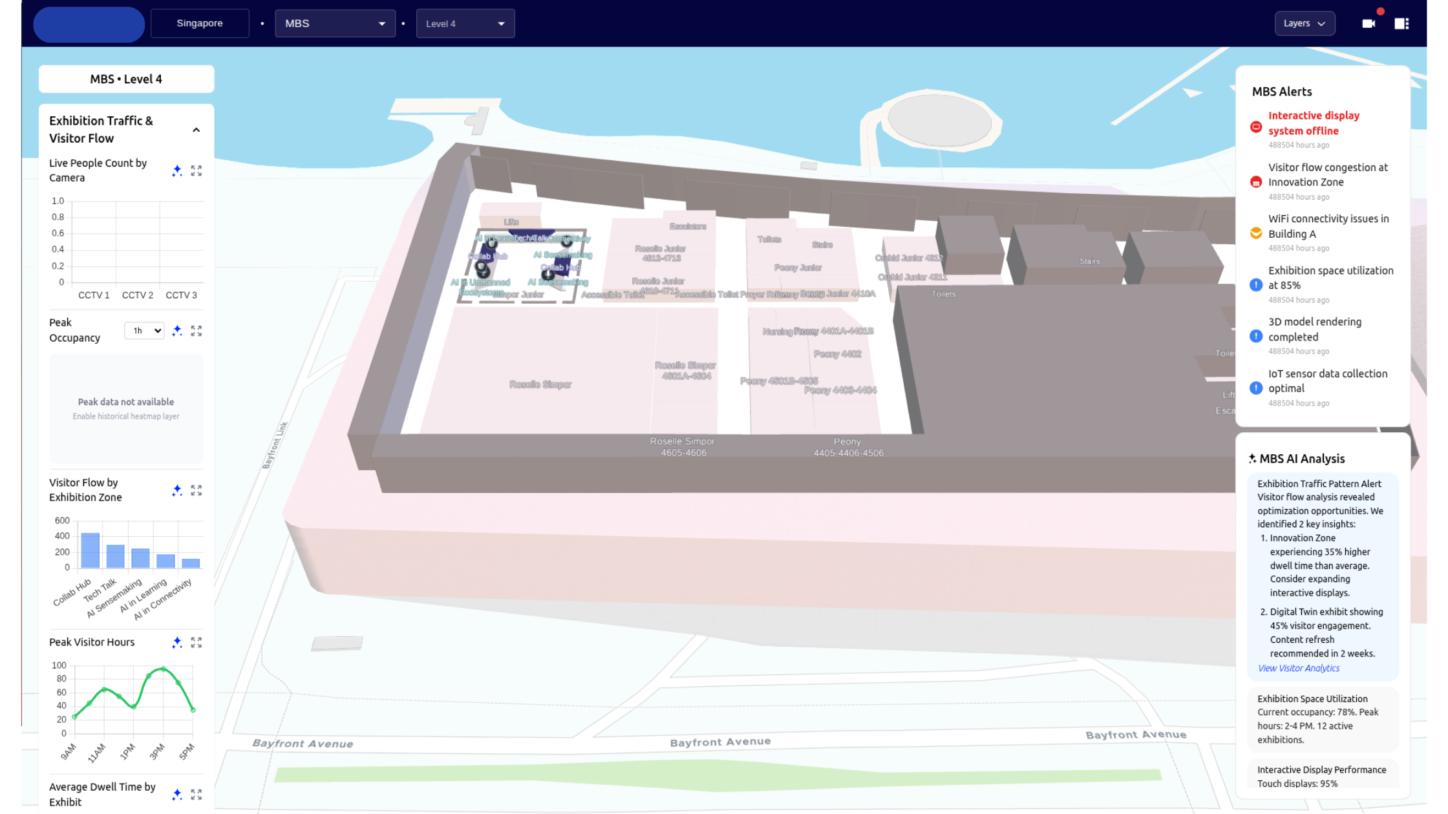Image resolution: width=1448 pixels, height=814 pixels.
Task: Click info icon for Exhibition space utilization
Action: (x=1256, y=285)
